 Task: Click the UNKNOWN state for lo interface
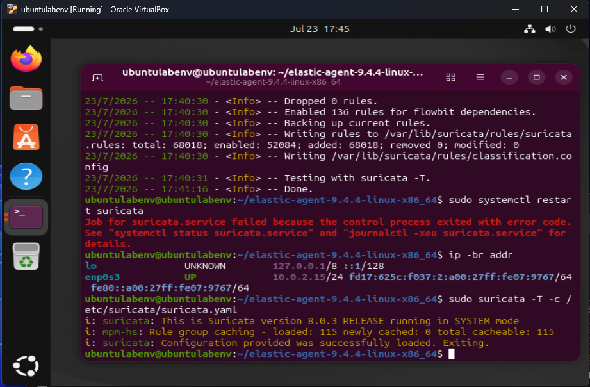(205, 266)
